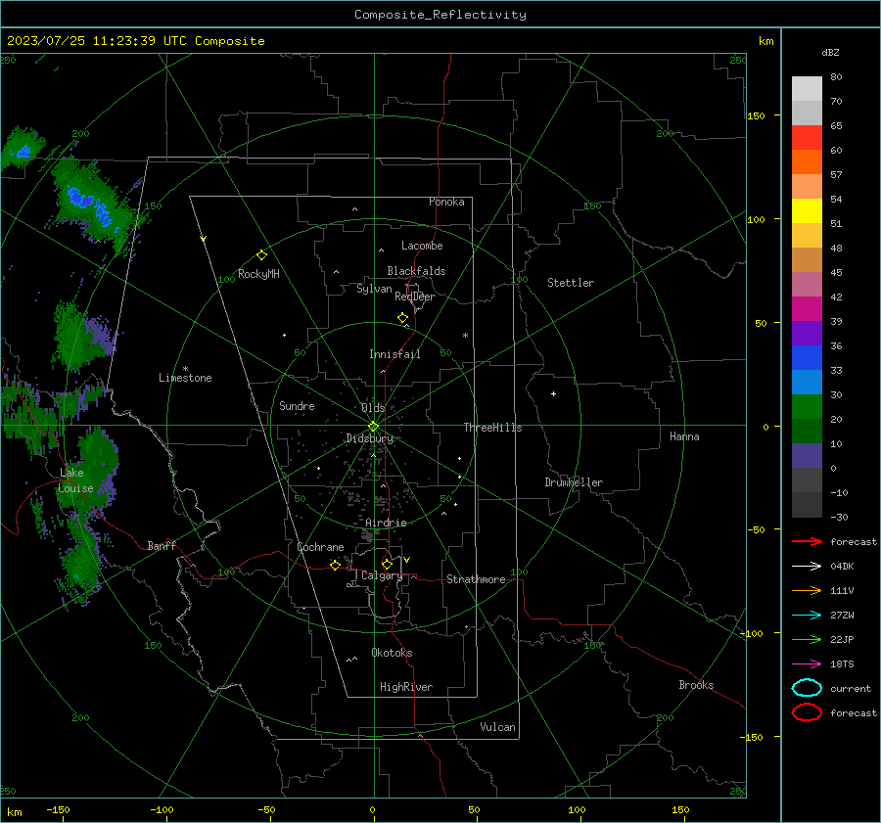The width and height of the screenshot is (881, 823).
Task: Click the Innisfail city label
Action: (394, 354)
